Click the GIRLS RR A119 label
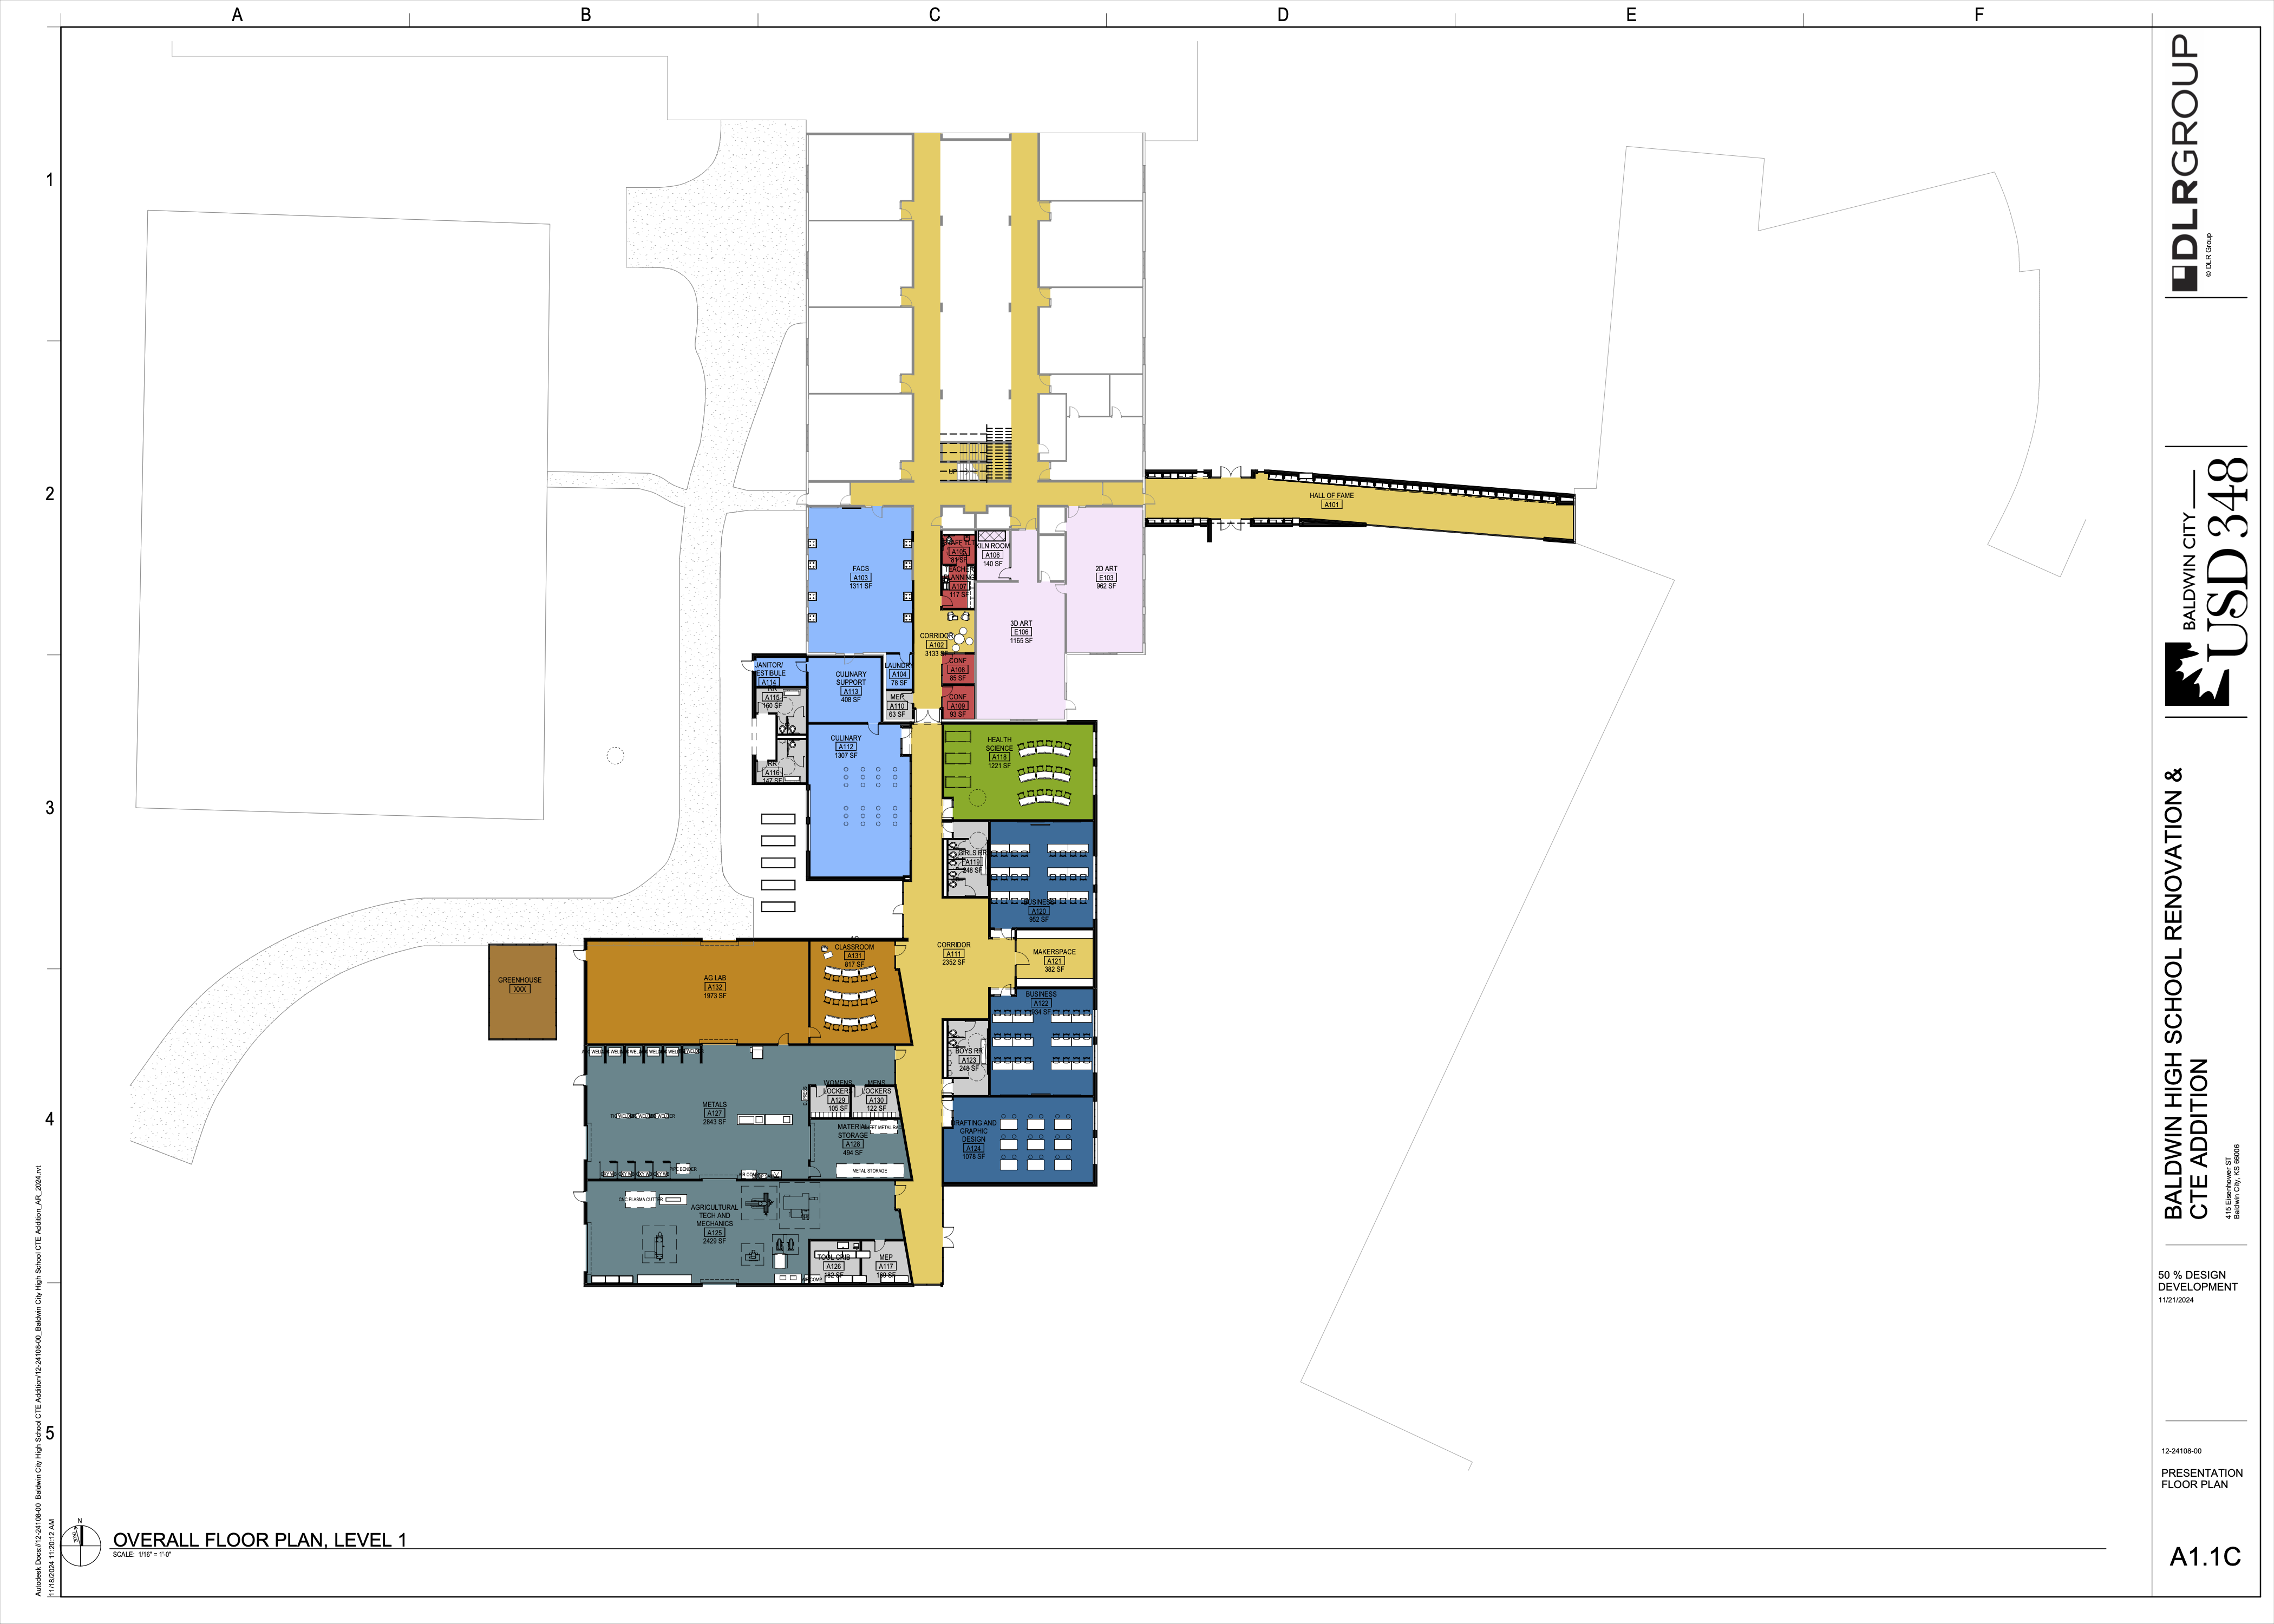 point(972,862)
